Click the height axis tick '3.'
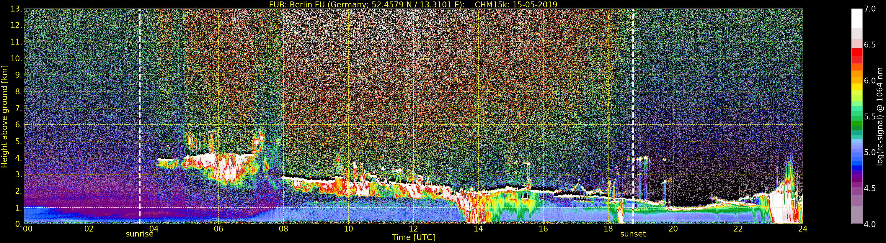The height and width of the screenshot is (243, 886). click(19, 175)
